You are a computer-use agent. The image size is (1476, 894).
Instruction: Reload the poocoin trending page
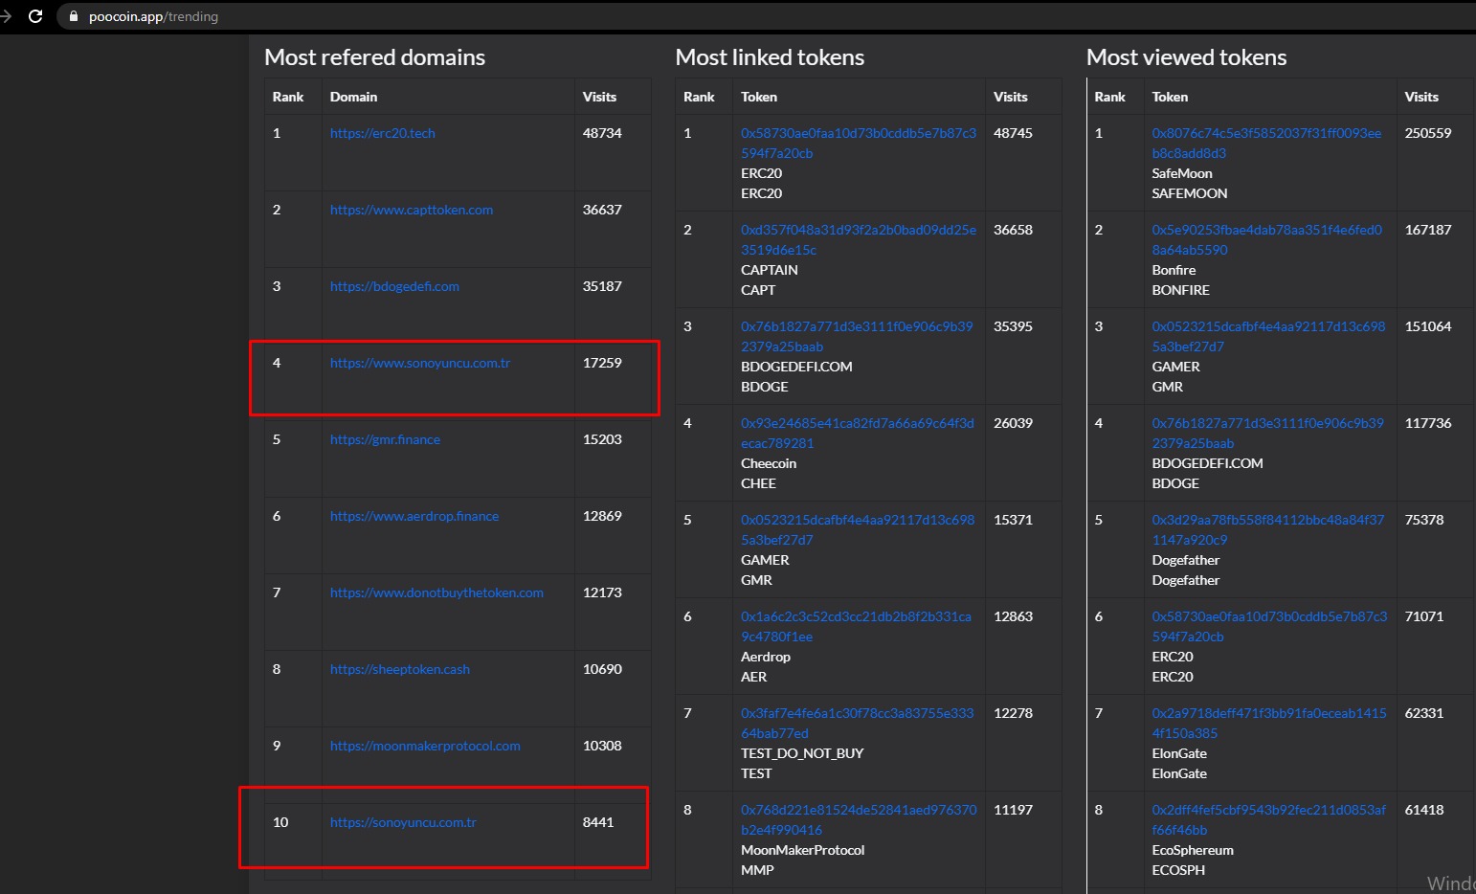(35, 16)
